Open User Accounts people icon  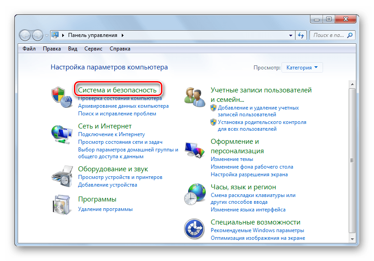(x=194, y=97)
